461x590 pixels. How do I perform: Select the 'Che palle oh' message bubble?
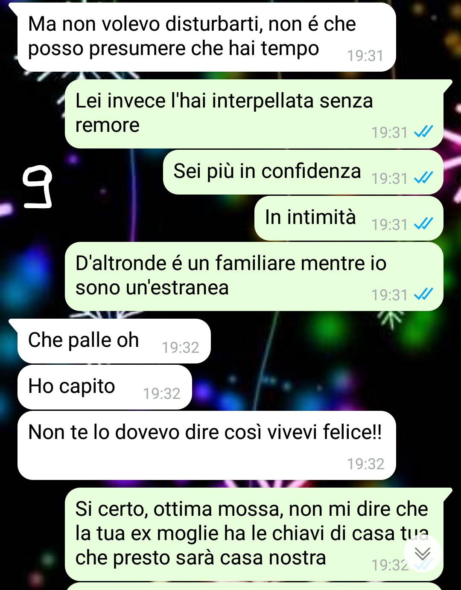pyautogui.click(x=114, y=341)
